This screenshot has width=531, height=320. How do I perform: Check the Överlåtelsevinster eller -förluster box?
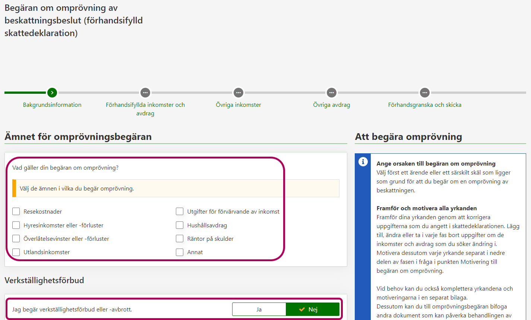[16, 239]
